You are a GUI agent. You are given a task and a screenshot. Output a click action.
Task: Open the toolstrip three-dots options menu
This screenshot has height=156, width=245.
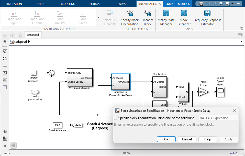tap(238, 4)
